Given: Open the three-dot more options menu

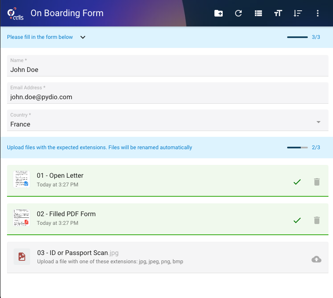Looking at the screenshot, I should [317, 13].
